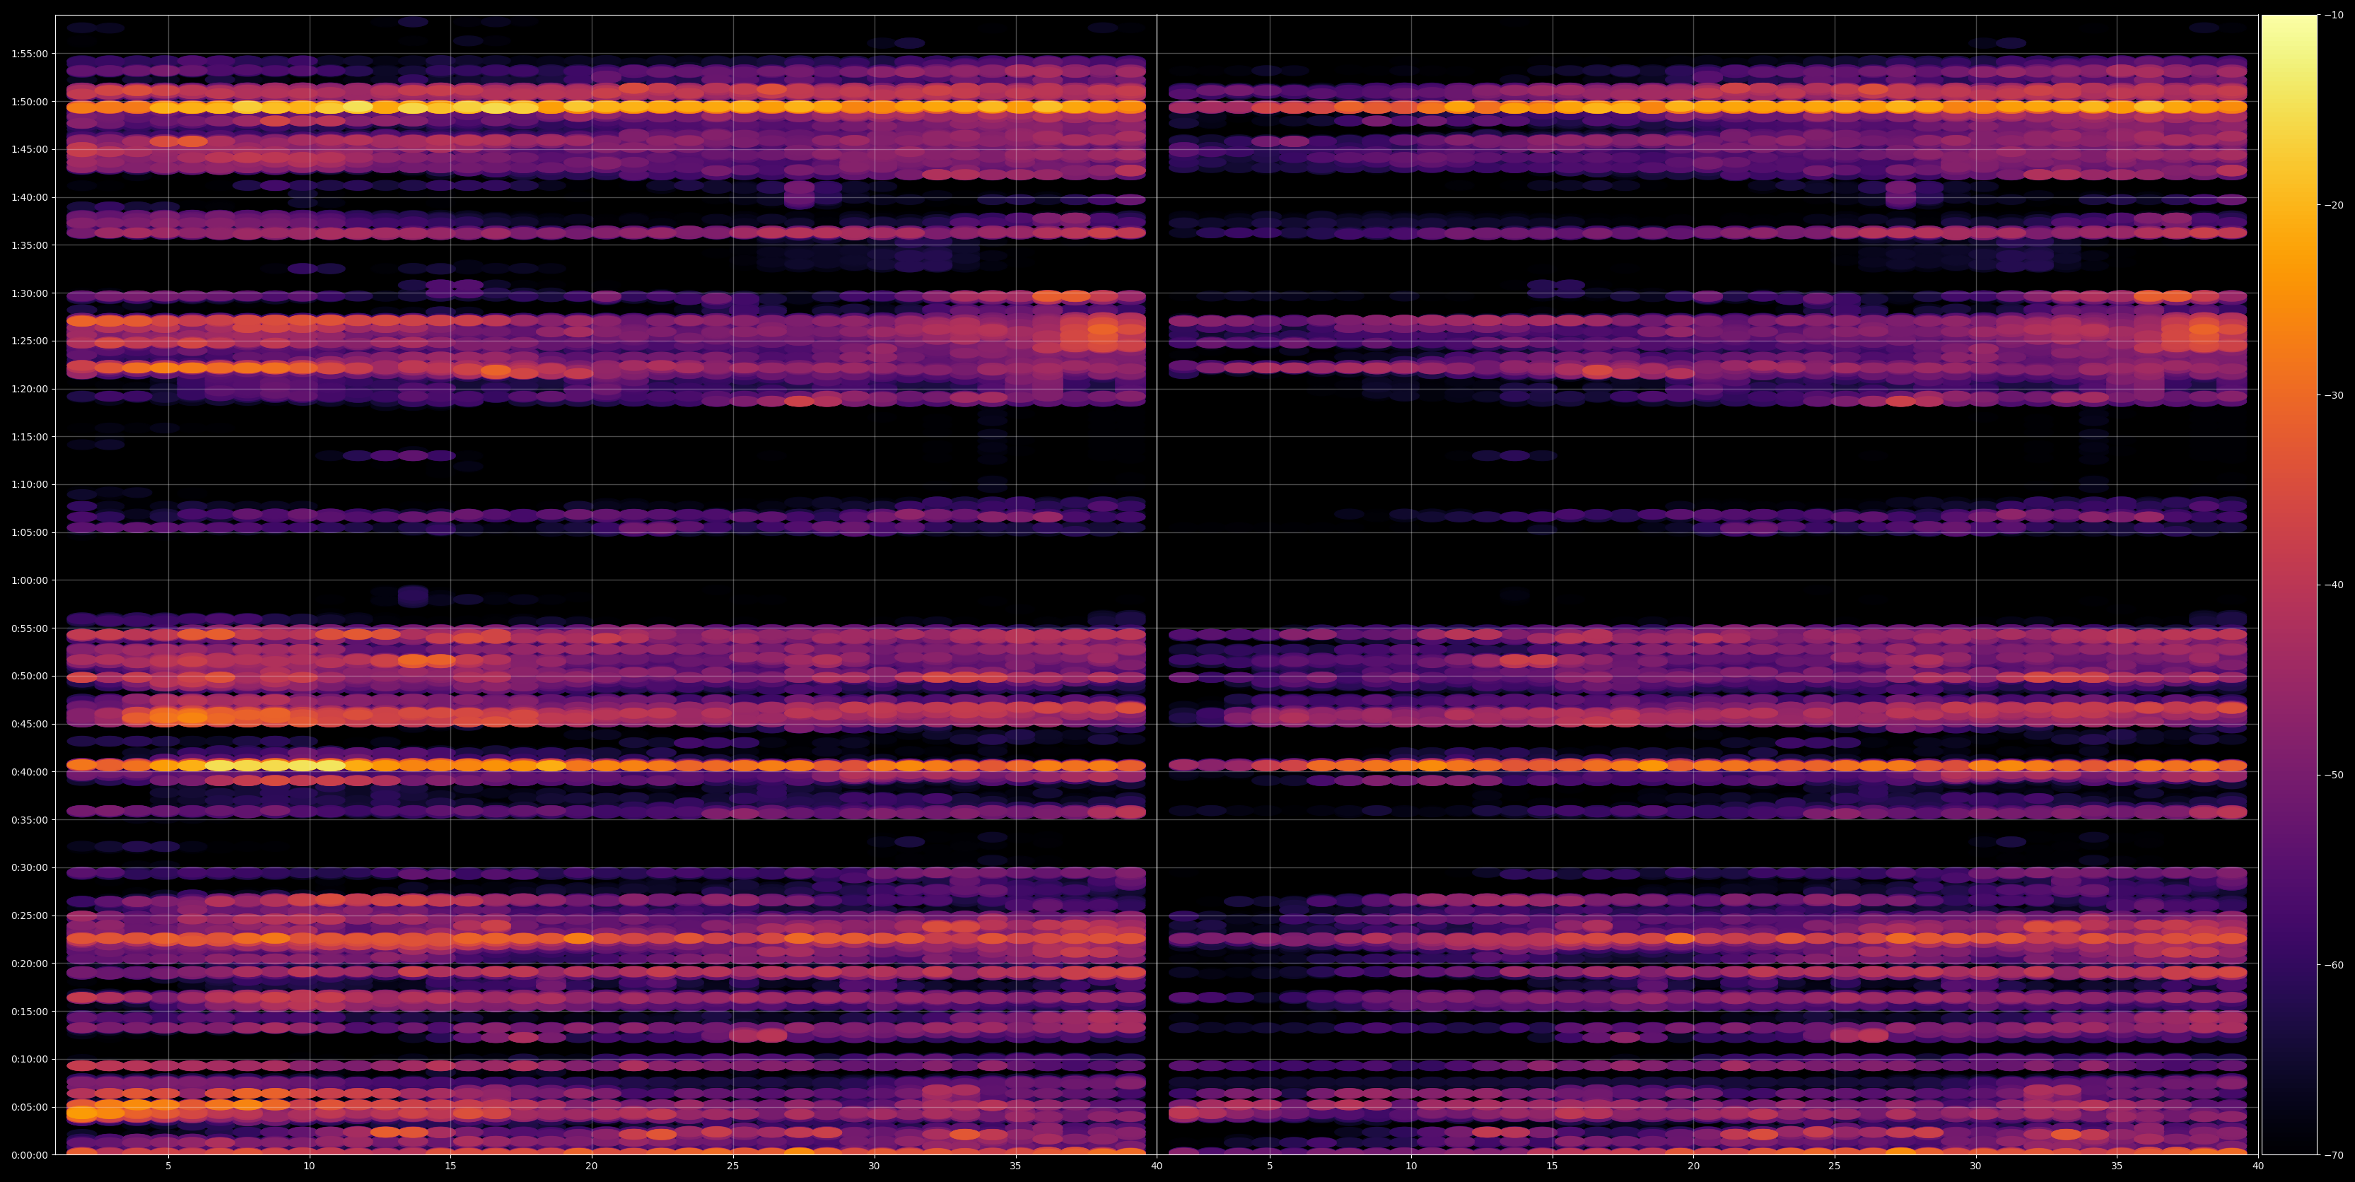Click the 1:55:00 time axis label

pos(29,54)
